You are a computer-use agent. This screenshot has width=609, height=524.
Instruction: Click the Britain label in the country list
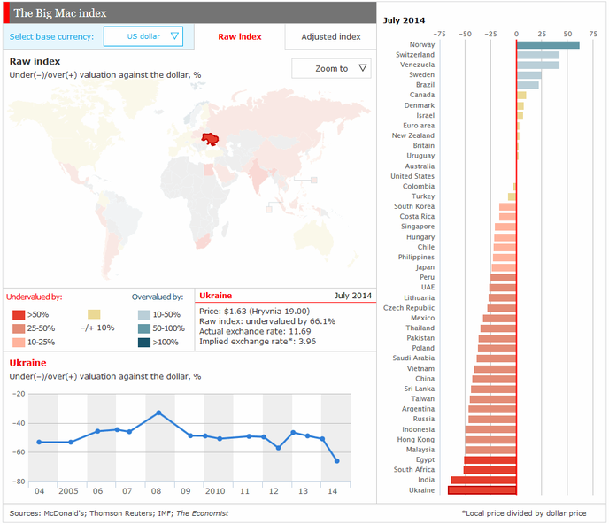point(424,145)
